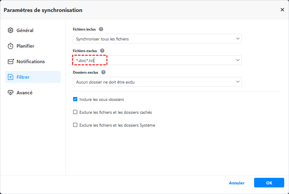Open the Dossiers exclus dropdown

157,82
